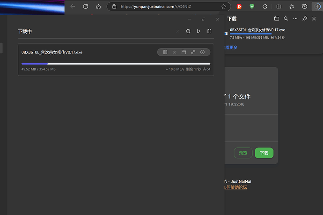323x215 pixels.
Task: Pause the 0BX86T0L exe download task
Action: (x=165, y=52)
